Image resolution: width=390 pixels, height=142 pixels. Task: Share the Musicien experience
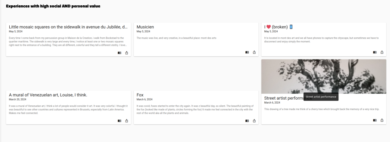click(x=254, y=52)
